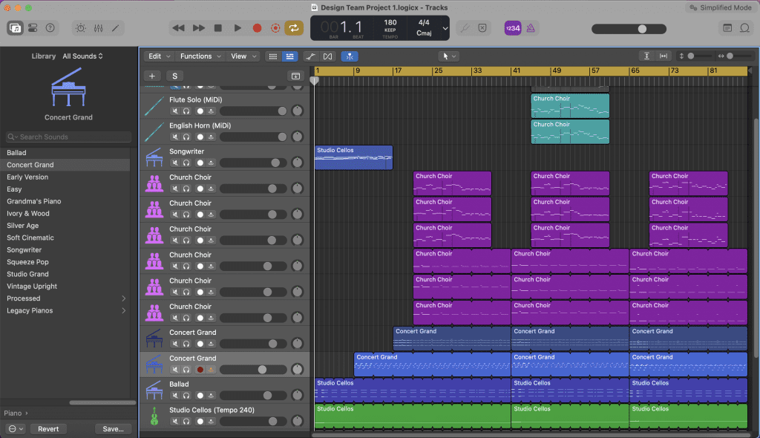
Task: Click the purple Count-in 1234 button
Action: click(512, 28)
